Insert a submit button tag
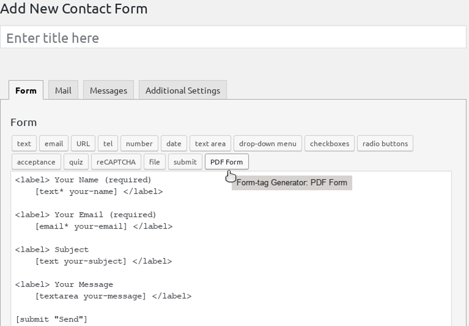 click(x=185, y=161)
